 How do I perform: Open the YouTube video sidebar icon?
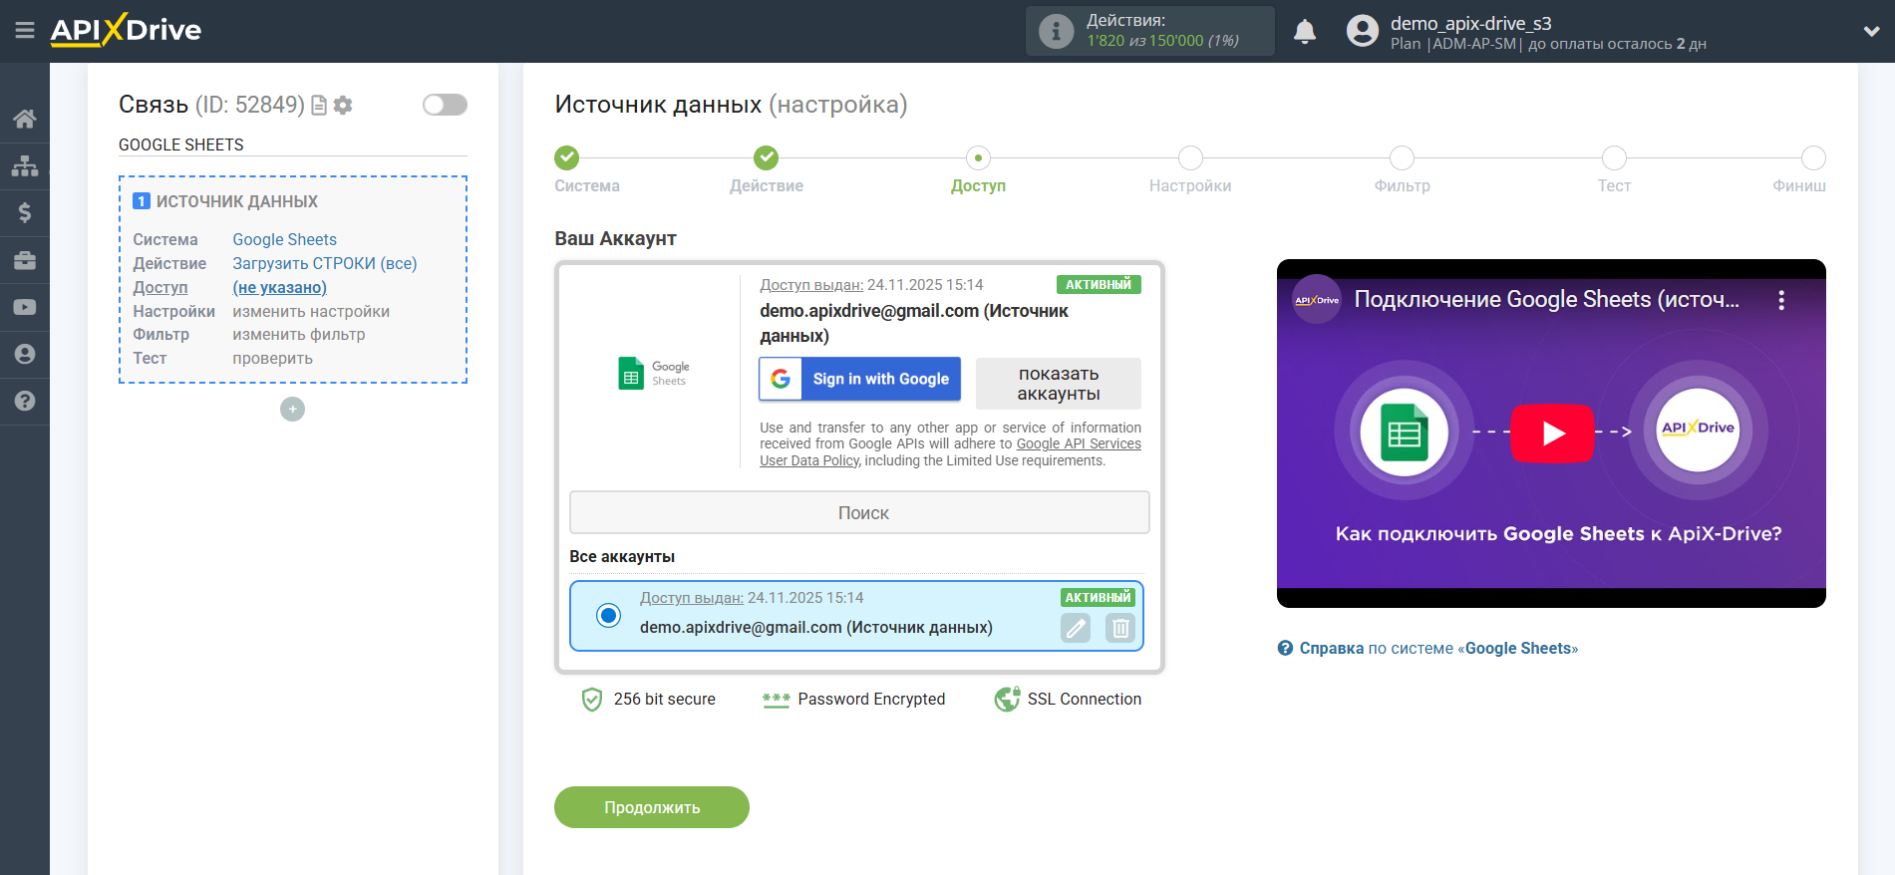[x=25, y=307]
